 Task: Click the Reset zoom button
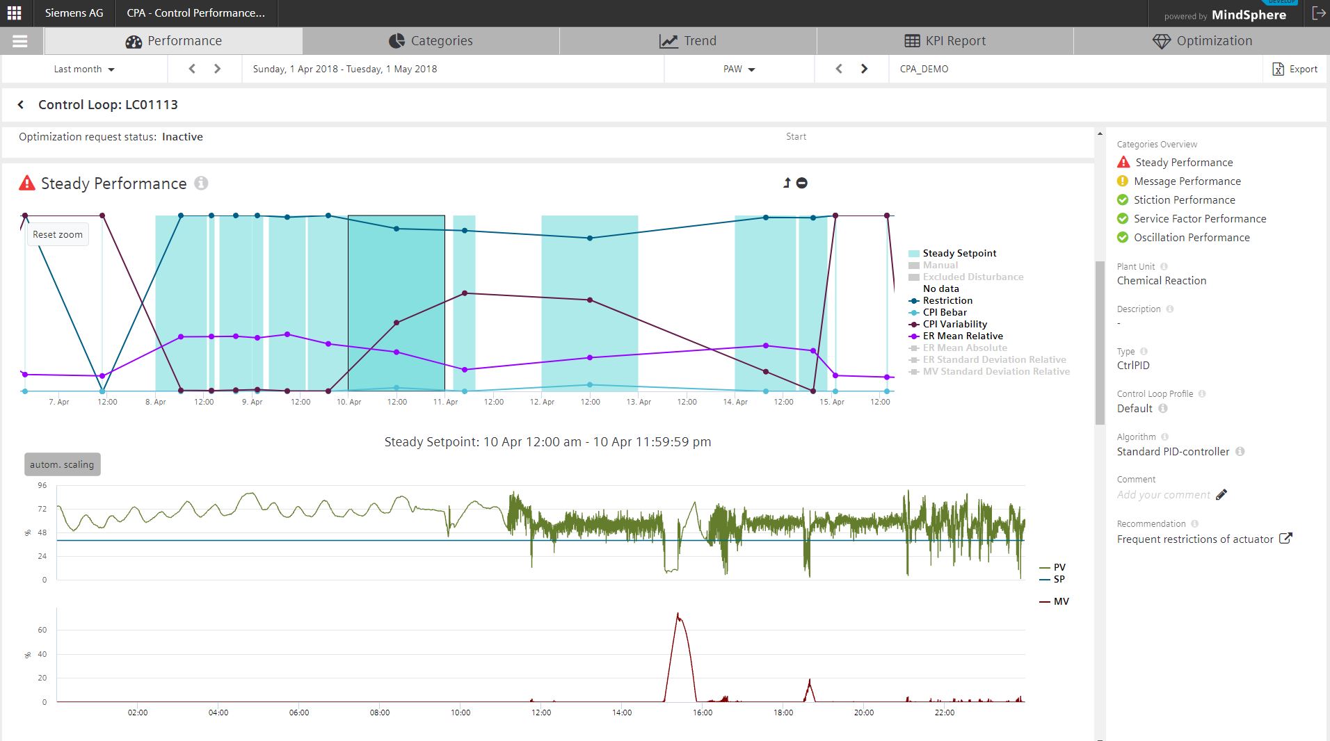pyautogui.click(x=58, y=234)
